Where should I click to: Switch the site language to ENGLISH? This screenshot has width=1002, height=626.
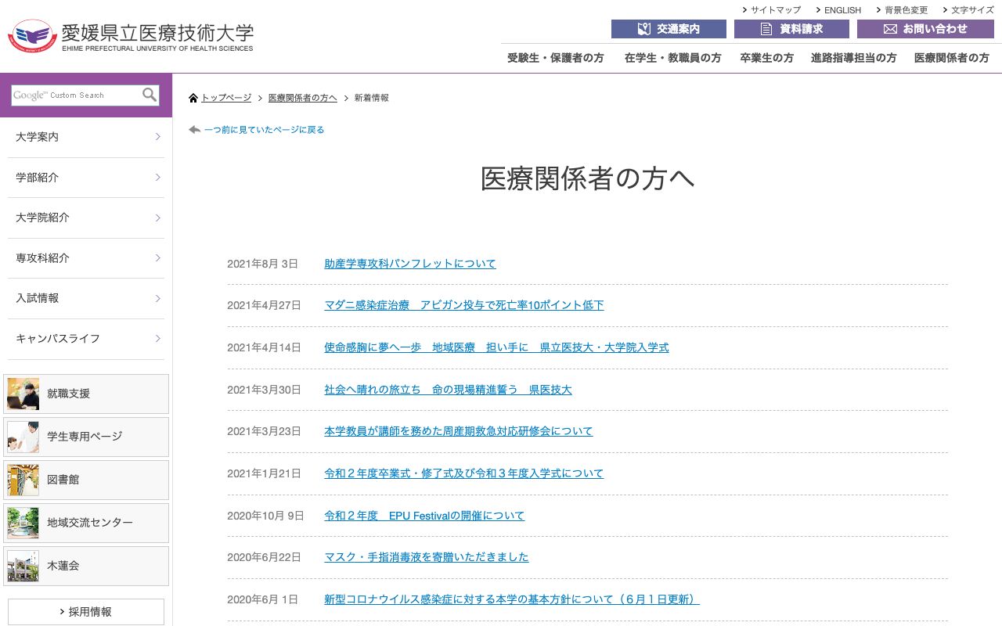tap(842, 10)
